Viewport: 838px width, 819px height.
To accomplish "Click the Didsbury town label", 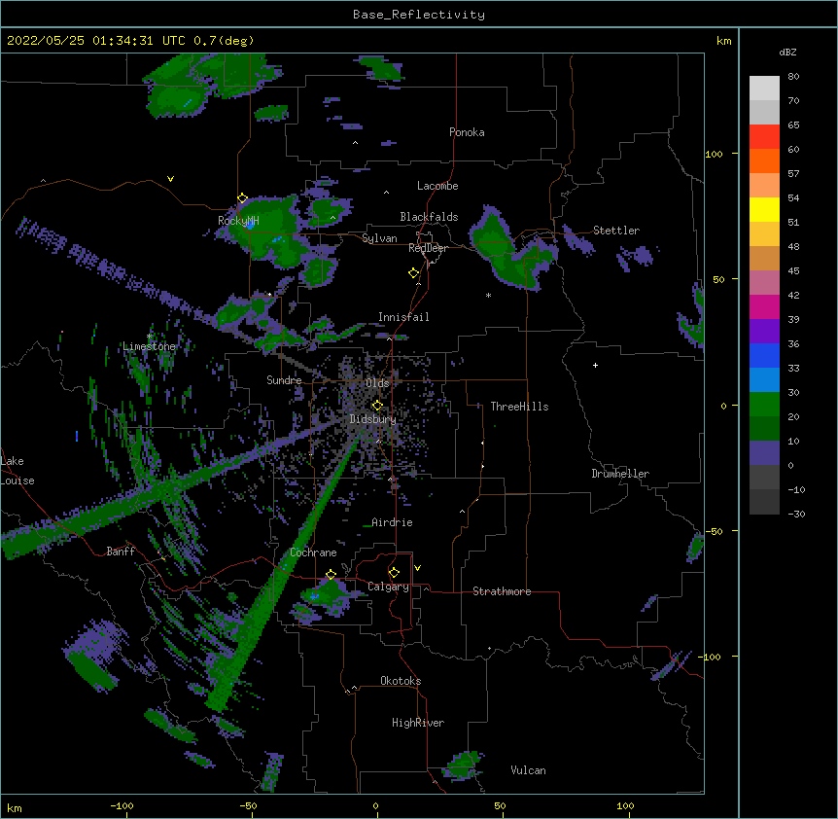I will (372, 419).
